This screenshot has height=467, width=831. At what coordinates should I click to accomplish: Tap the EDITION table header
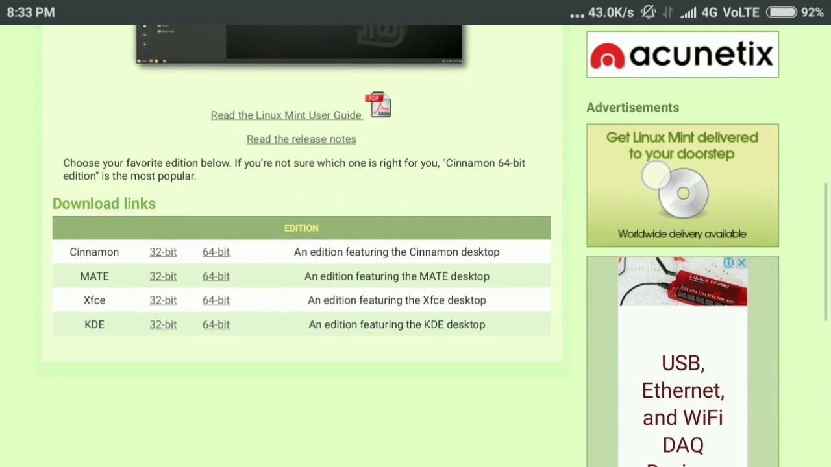click(301, 228)
